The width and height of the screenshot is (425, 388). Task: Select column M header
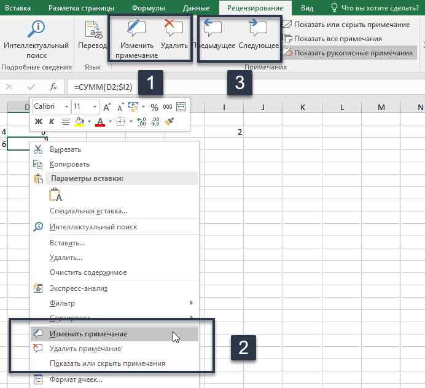(381, 108)
